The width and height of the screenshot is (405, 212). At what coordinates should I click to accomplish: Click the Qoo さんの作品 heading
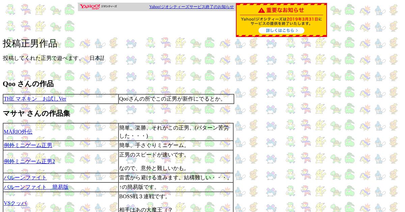(28, 84)
